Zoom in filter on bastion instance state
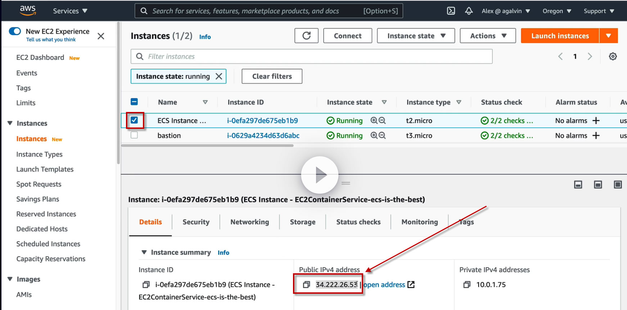Screen dimensions: 627x310 coord(374,135)
